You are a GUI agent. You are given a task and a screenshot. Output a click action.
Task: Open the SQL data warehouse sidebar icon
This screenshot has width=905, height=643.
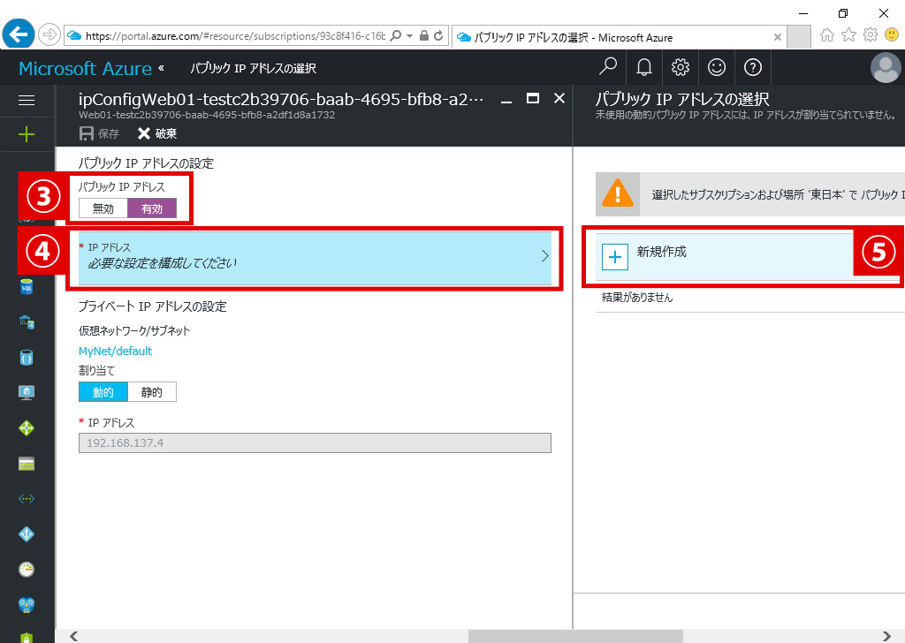27,321
